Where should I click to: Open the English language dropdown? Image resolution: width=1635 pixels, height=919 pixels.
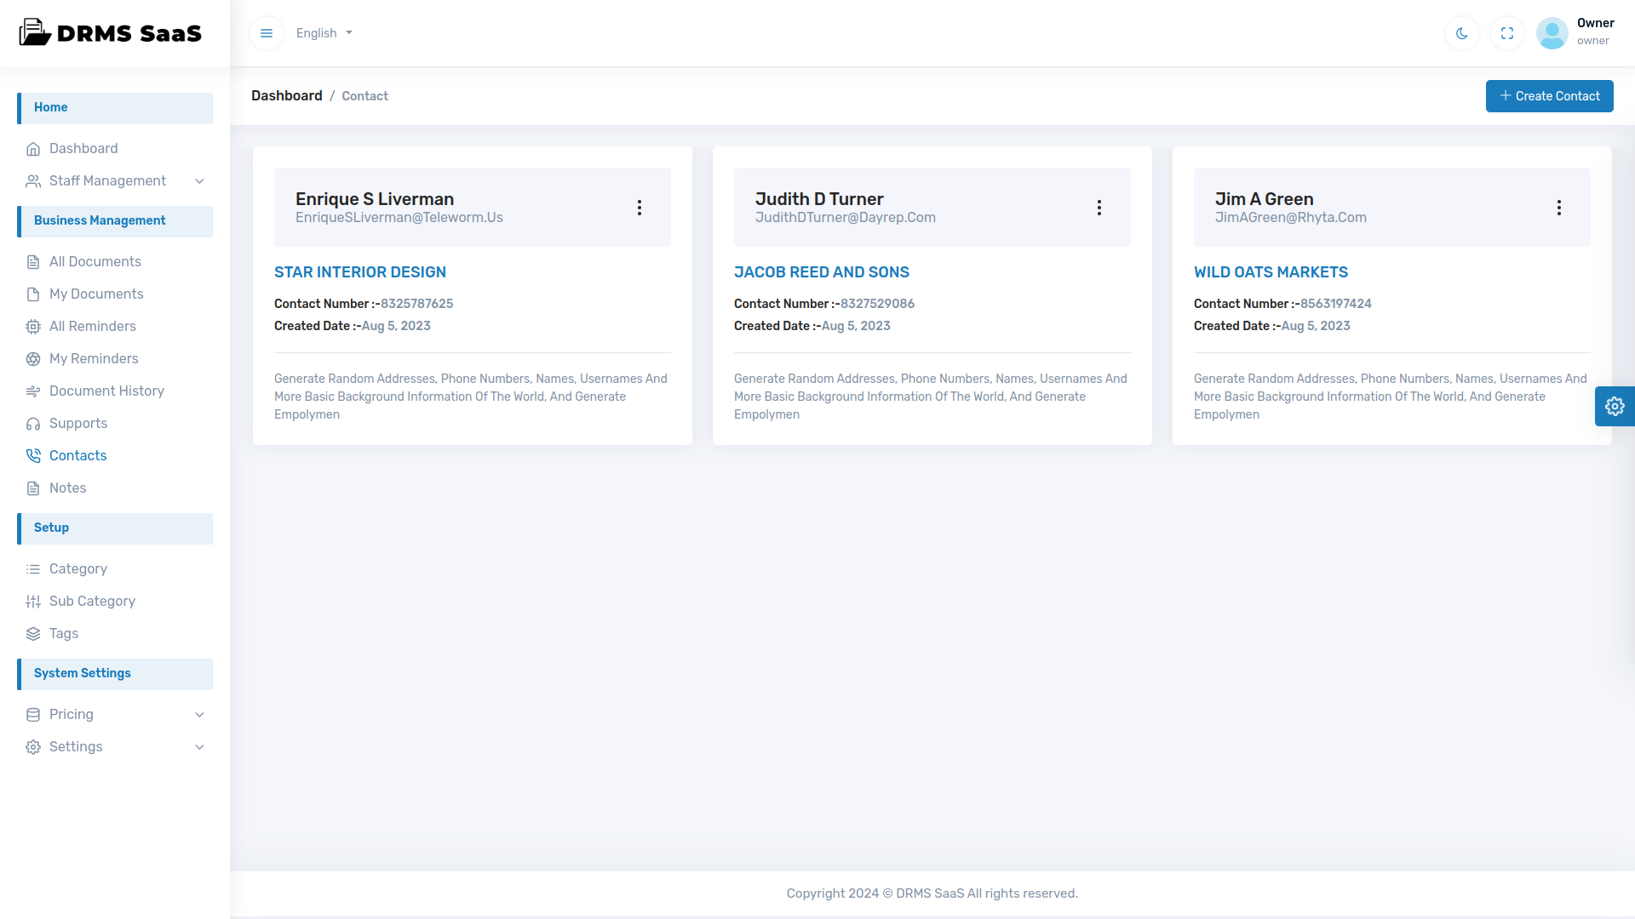(324, 33)
